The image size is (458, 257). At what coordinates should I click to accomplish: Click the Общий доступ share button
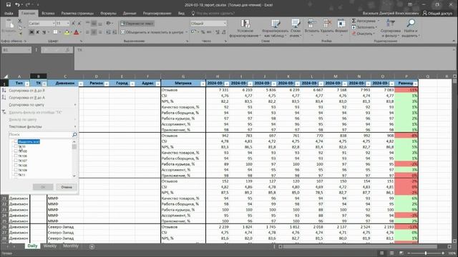coord(437,13)
